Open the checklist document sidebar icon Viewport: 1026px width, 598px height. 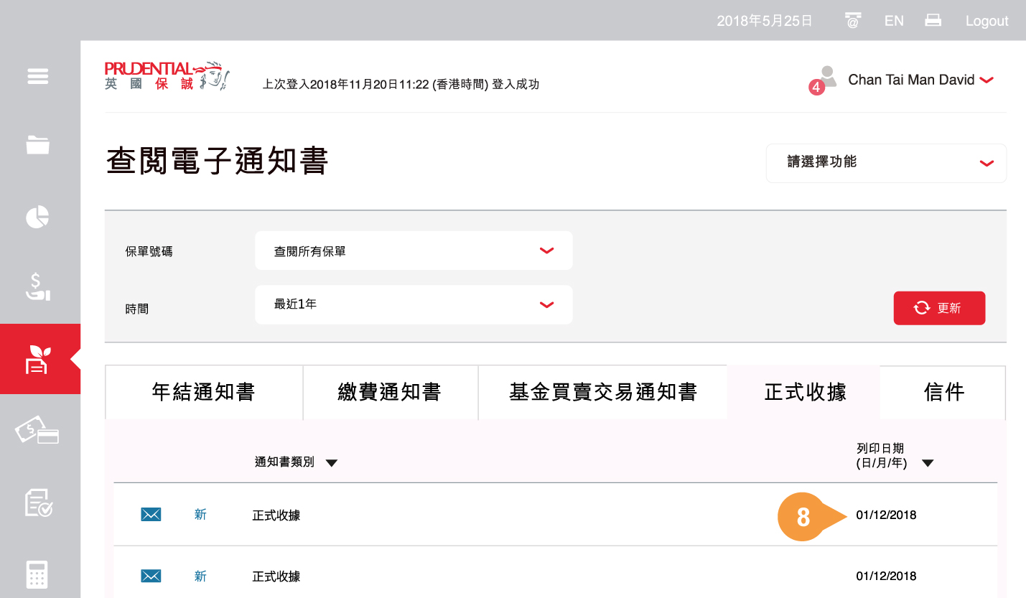[x=38, y=503]
